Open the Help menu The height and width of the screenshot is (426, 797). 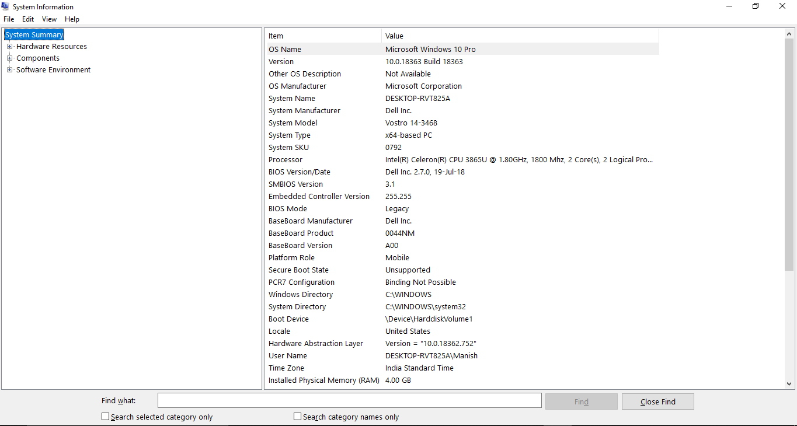pos(72,19)
